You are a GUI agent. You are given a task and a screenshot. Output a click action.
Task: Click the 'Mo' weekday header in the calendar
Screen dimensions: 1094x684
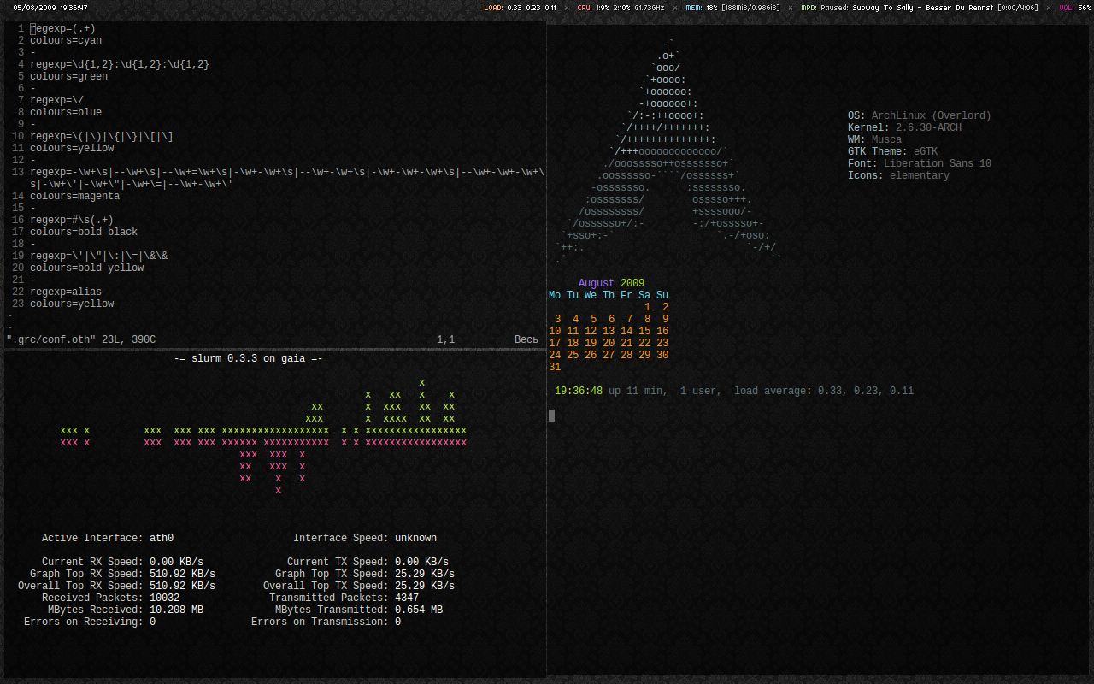555,295
